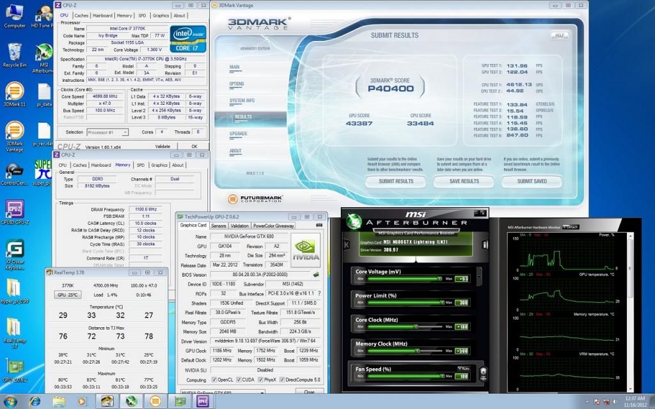Open the CPUID CPU-Z desktop shortcut
The image size is (655, 409).
tap(15, 212)
